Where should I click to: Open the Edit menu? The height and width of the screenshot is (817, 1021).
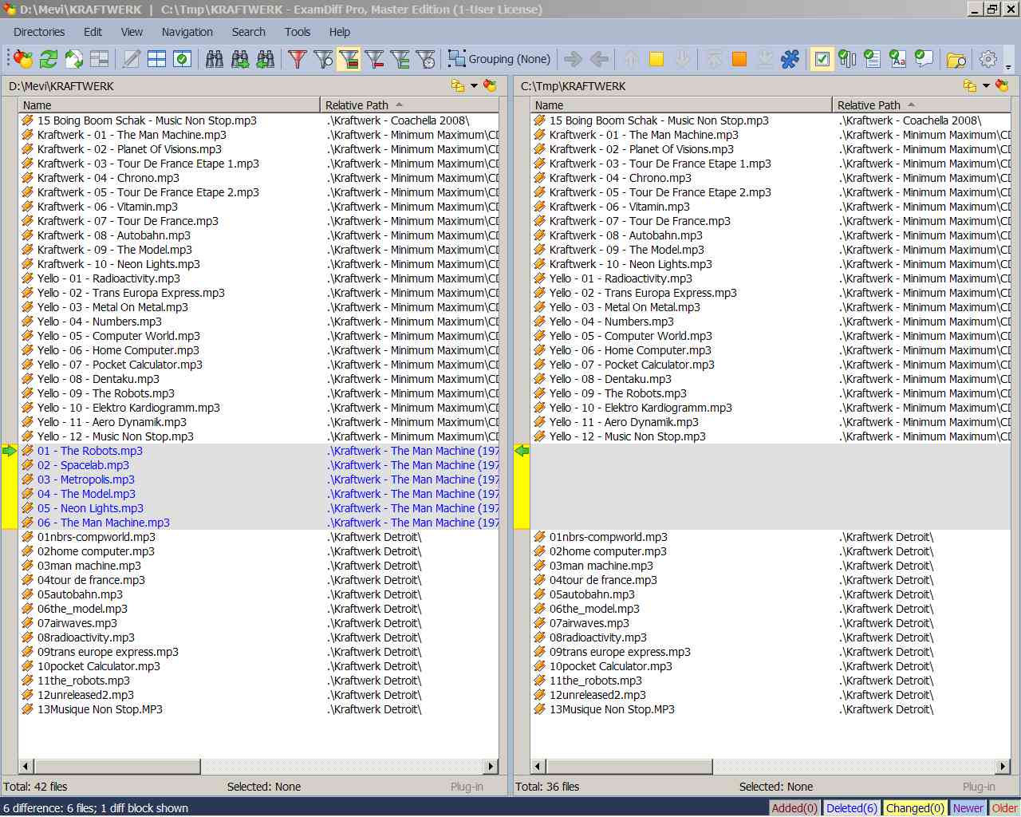93,32
